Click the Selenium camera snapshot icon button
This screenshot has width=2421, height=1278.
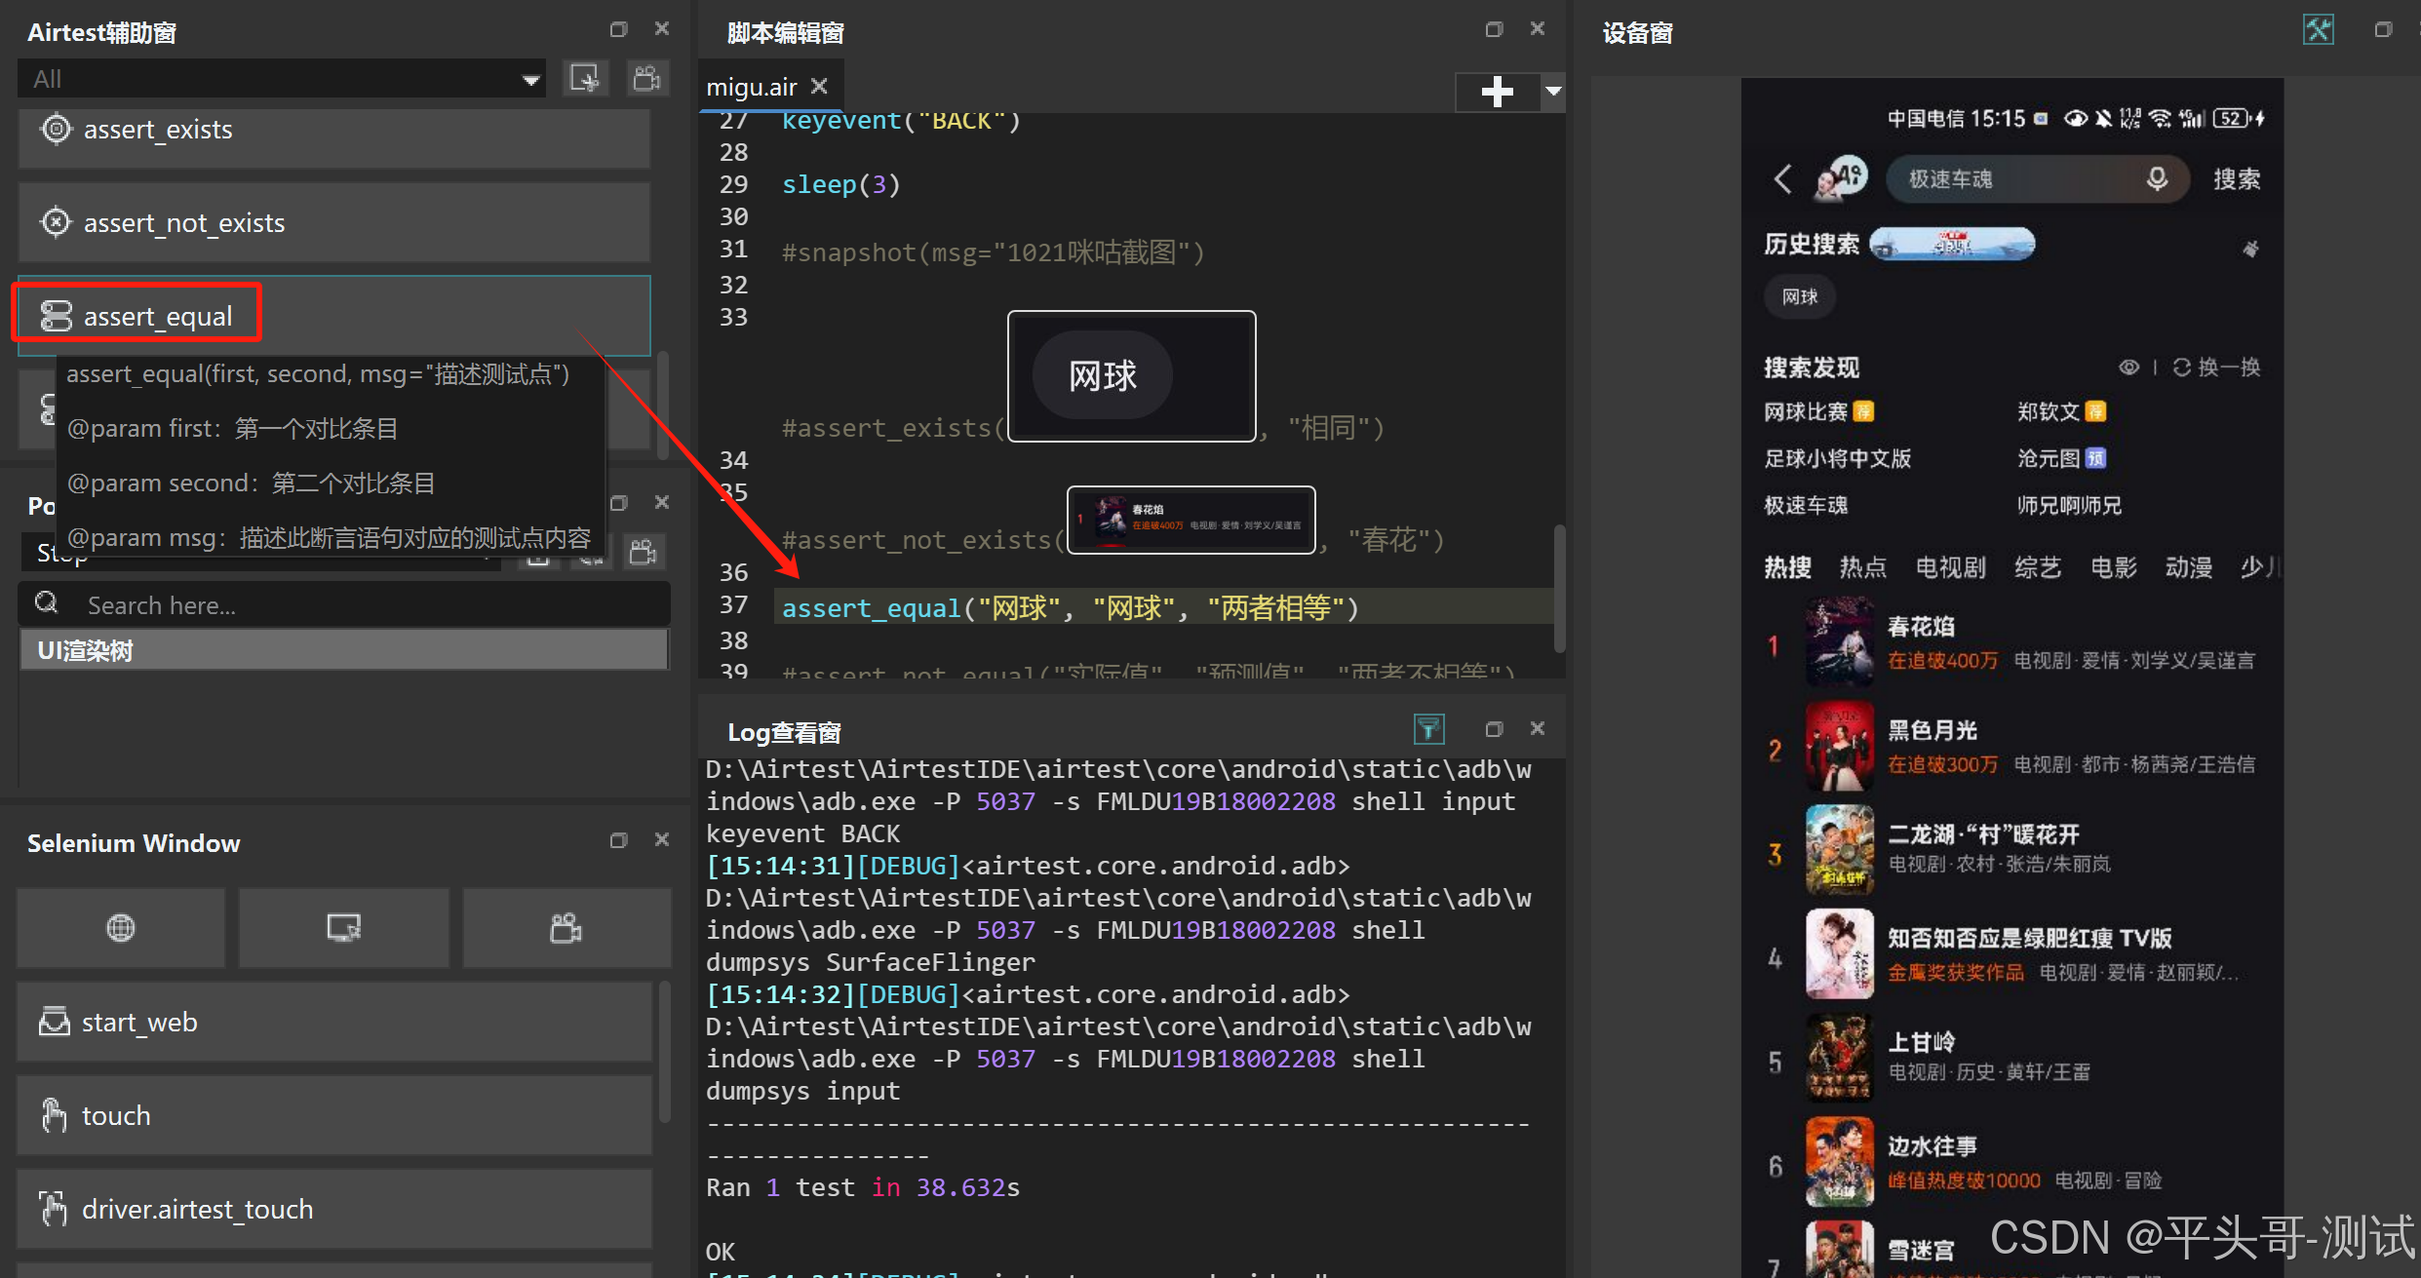click(566, 927)
